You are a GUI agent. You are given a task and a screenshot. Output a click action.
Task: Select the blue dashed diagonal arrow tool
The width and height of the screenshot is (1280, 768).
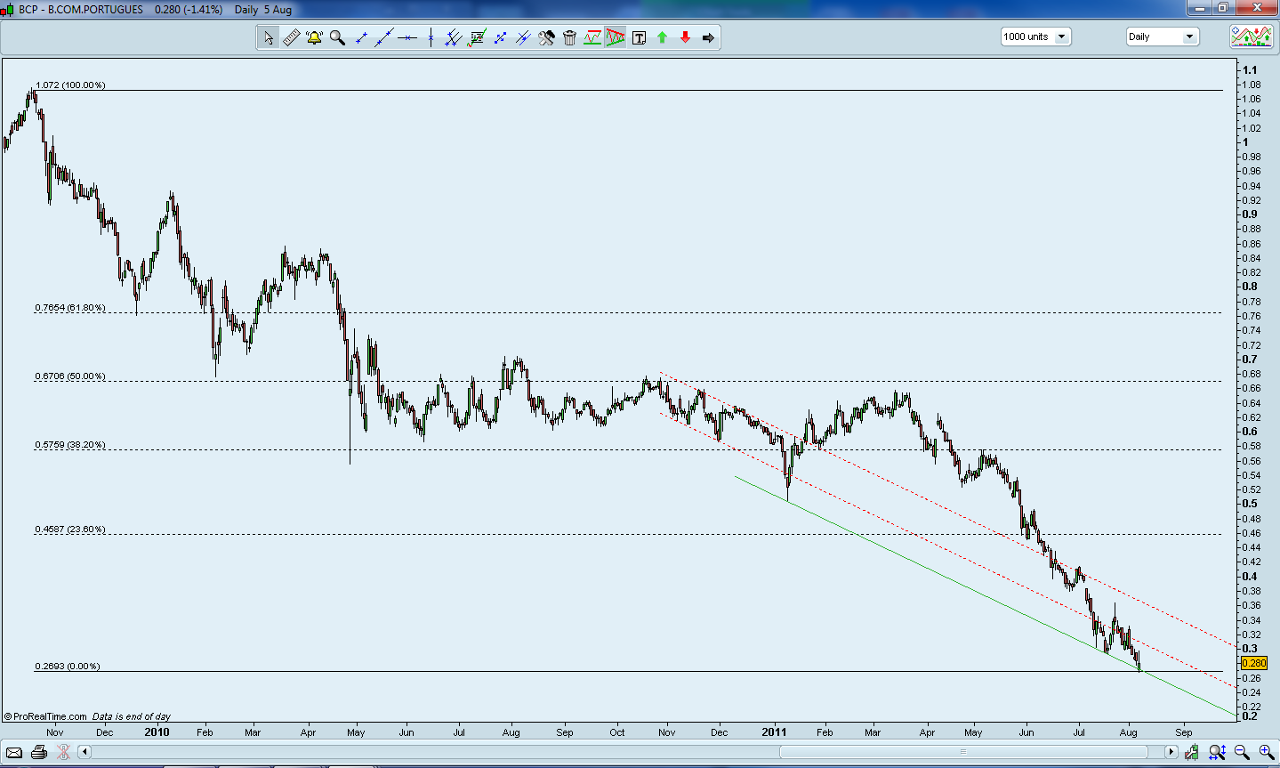coord(500,37)
